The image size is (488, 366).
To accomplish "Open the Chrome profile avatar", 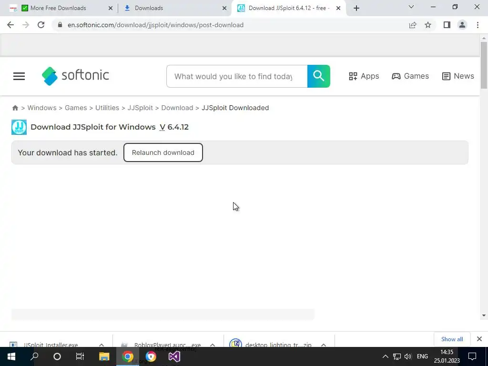I will 462,25.
